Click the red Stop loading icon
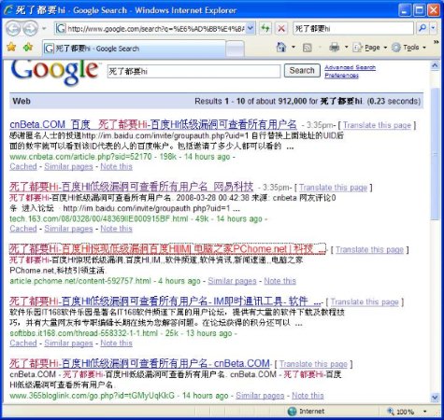Viewport: 444px width, 420px height. click(x=281, y=29)
